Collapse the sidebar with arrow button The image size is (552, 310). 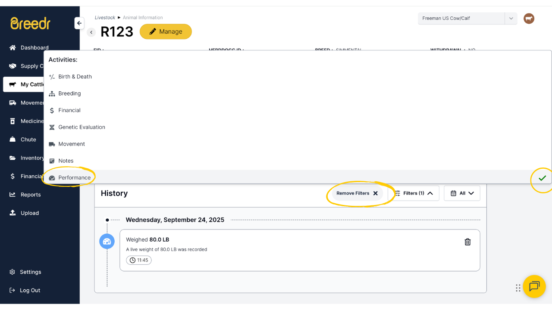point(79,23)
